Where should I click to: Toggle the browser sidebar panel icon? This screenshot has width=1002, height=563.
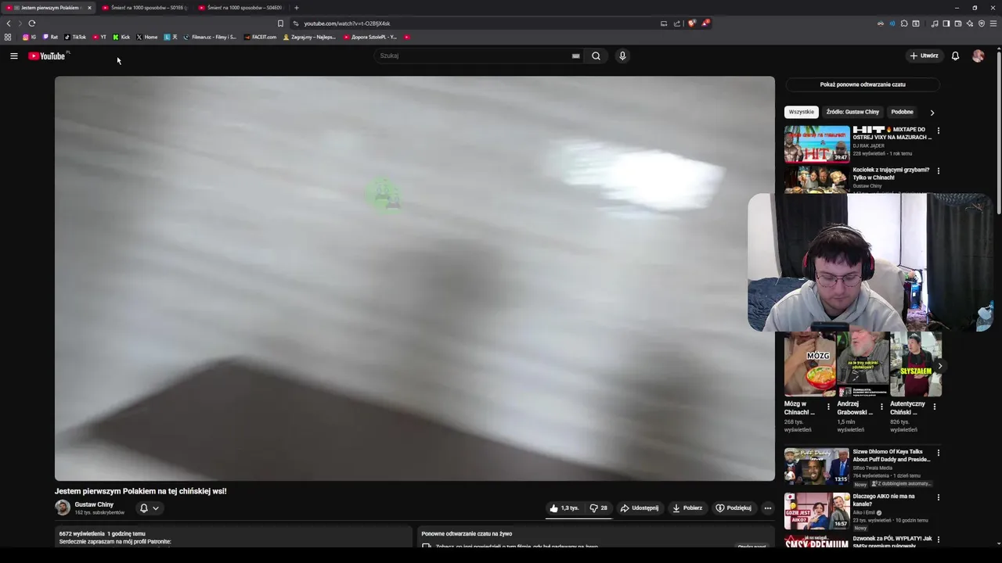(x=946, y=23)
